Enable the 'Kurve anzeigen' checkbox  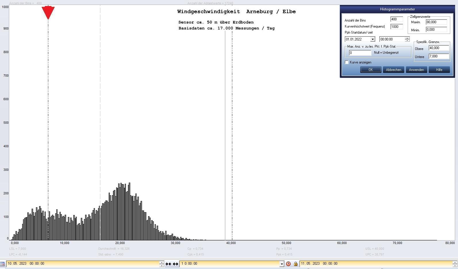tap(347, 62)
